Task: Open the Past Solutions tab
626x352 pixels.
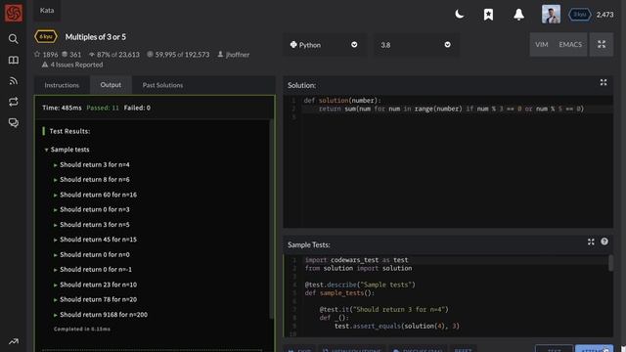Action: click(x=162, y=85)
